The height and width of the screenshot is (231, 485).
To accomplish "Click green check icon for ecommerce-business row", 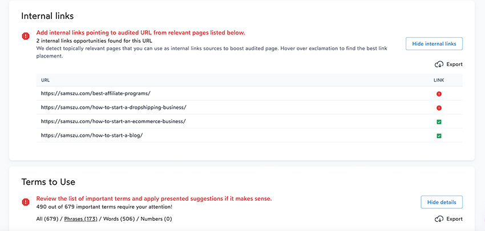I will [439, 122].
